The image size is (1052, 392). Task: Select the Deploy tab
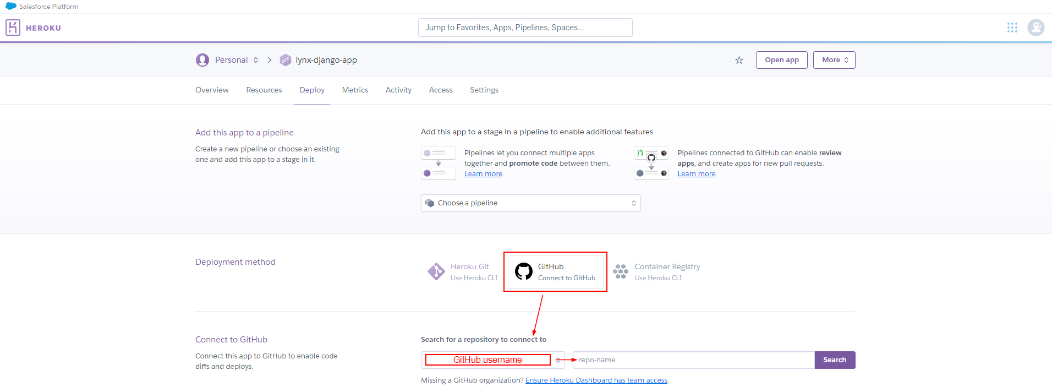click(312, 90)
